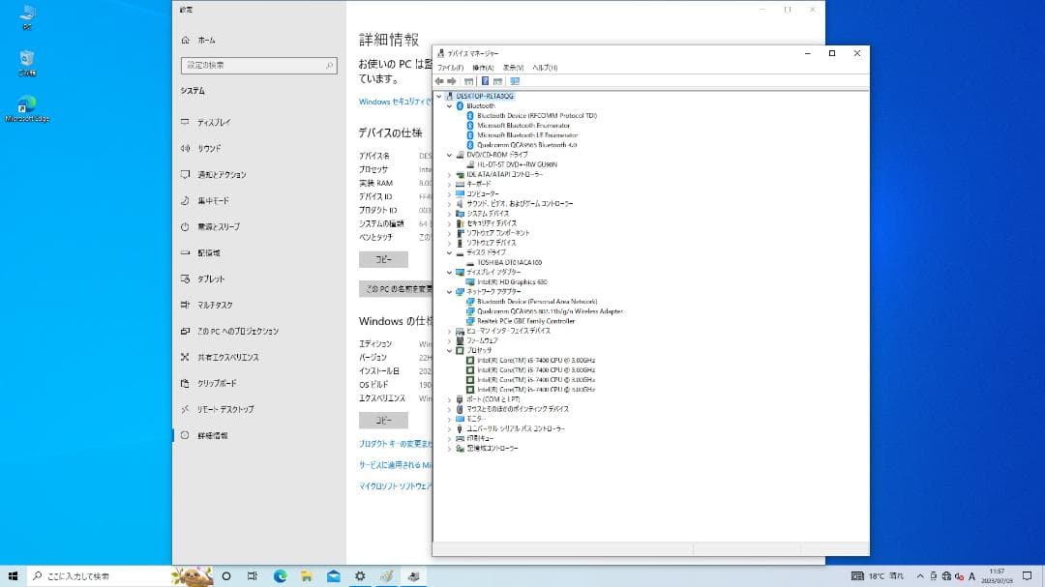Click the back arrow in Device Manager toolbar
This screenshot has height=587, width=1045.
pos(439,80)
